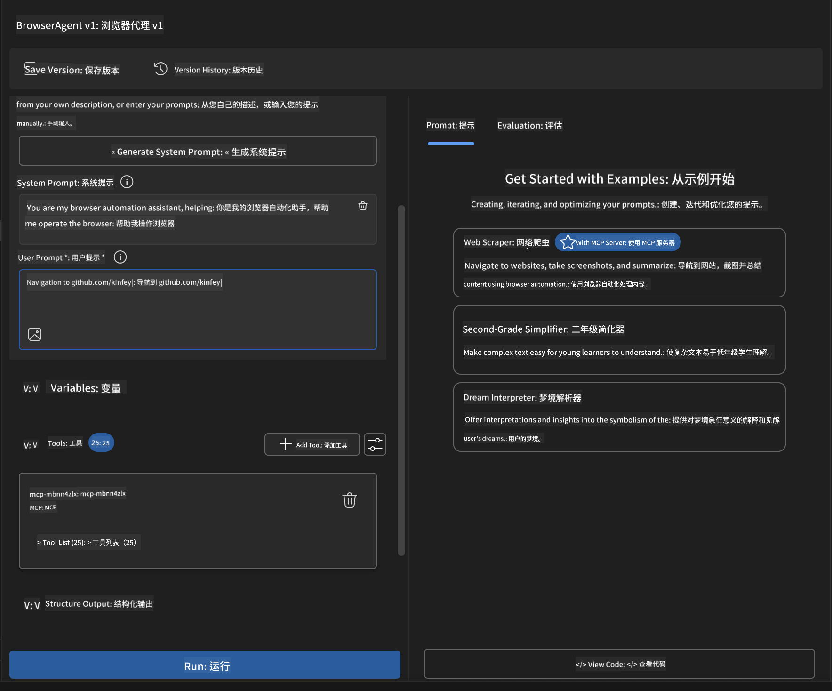Click the Variables section heading
This screenshot has width=832, height=691.
pyautogui.click(x=86, y=388)
